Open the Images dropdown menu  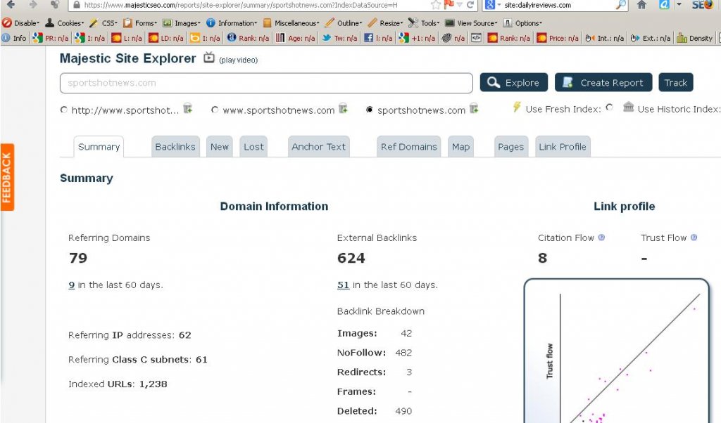click(182, 23)
